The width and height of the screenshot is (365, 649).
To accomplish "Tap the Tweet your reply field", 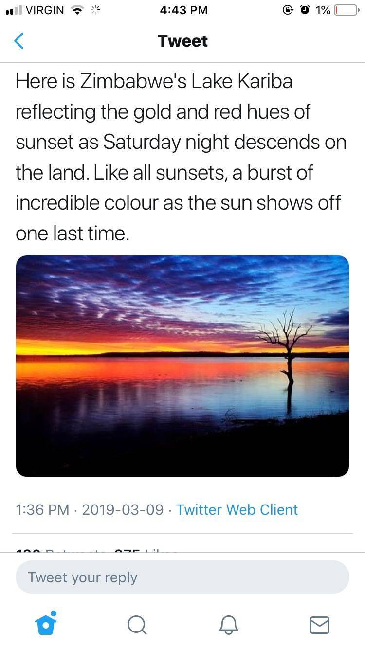I will coord(182,577).
